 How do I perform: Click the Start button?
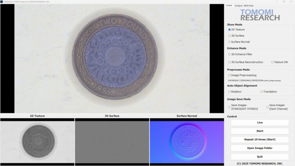pyautogui.click(x=260, y=131)
